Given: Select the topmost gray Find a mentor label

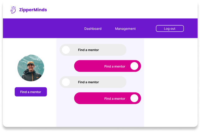Looking at the screenshot, I should (88, 50).
